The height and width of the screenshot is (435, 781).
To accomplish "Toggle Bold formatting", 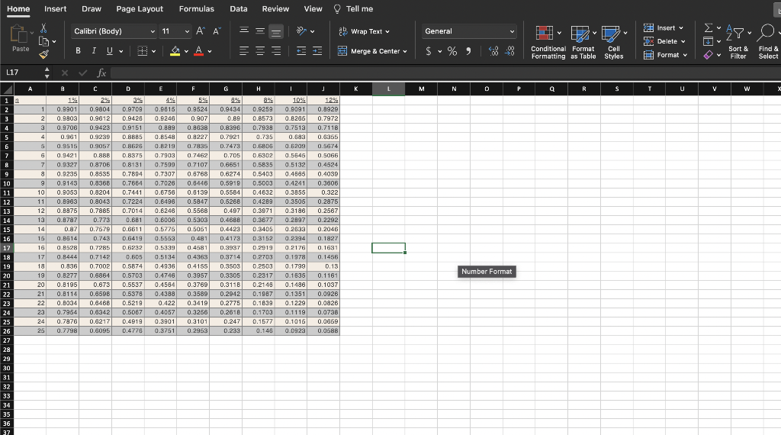I will 79,51.
